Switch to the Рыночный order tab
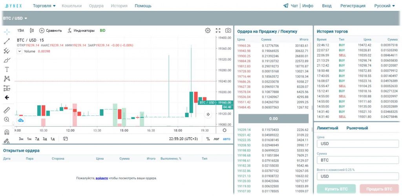Image resolution: width=402 pixels, height=196 pixels. pos(357,128)
